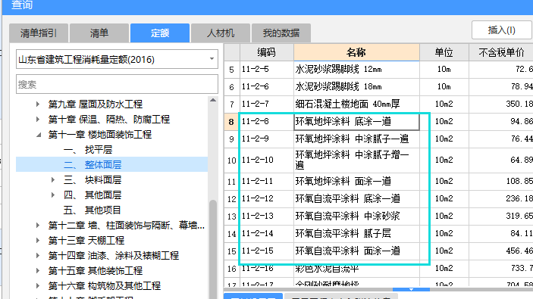Select row 水泥砂浆踢脚线 12mm

click(x=378, y=69)
